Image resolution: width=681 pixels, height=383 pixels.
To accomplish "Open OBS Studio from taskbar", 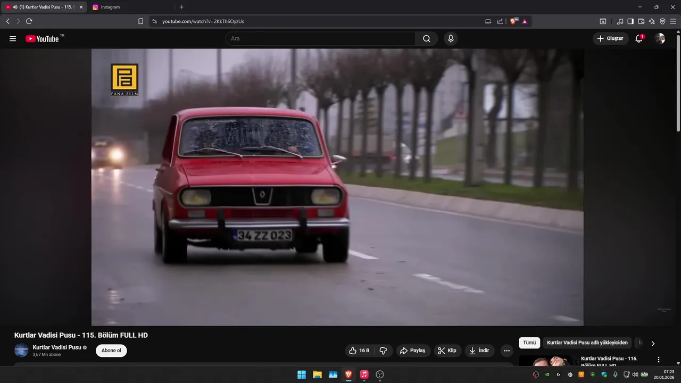I will pyautogui.click(x=380, y=374).
